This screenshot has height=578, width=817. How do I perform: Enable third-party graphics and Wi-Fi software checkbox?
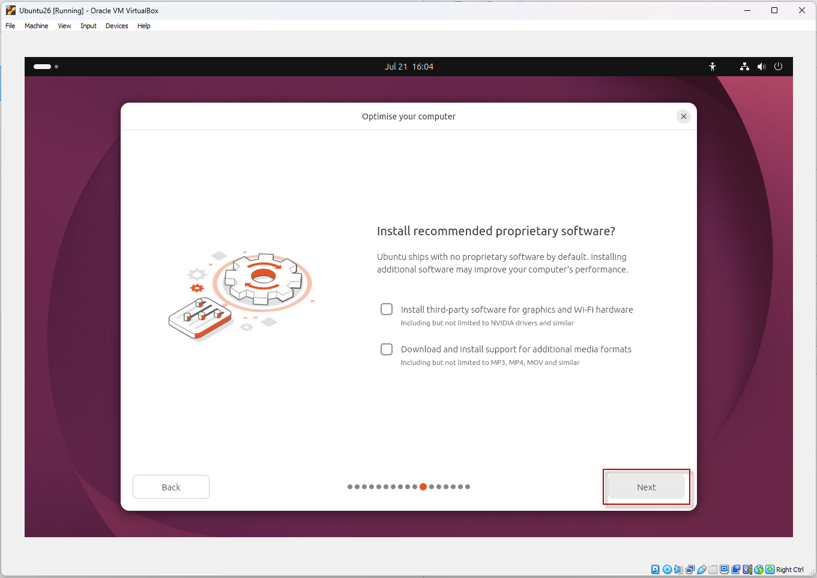pyautogui.click(x=387, y=309)
